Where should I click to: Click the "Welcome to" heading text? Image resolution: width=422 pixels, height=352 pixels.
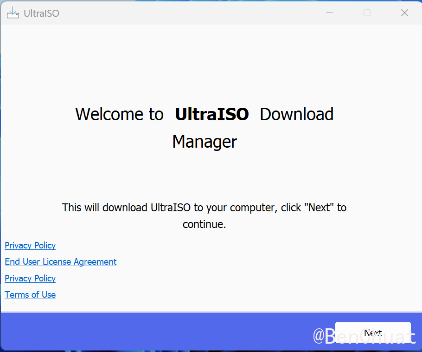click(119, 114)
